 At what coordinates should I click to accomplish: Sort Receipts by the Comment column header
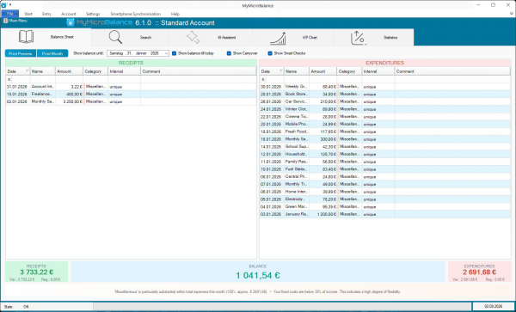[x=199, y=71]
